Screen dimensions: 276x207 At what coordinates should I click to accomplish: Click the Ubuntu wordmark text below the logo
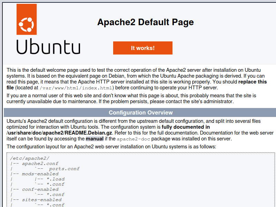(x=48, y=47)
